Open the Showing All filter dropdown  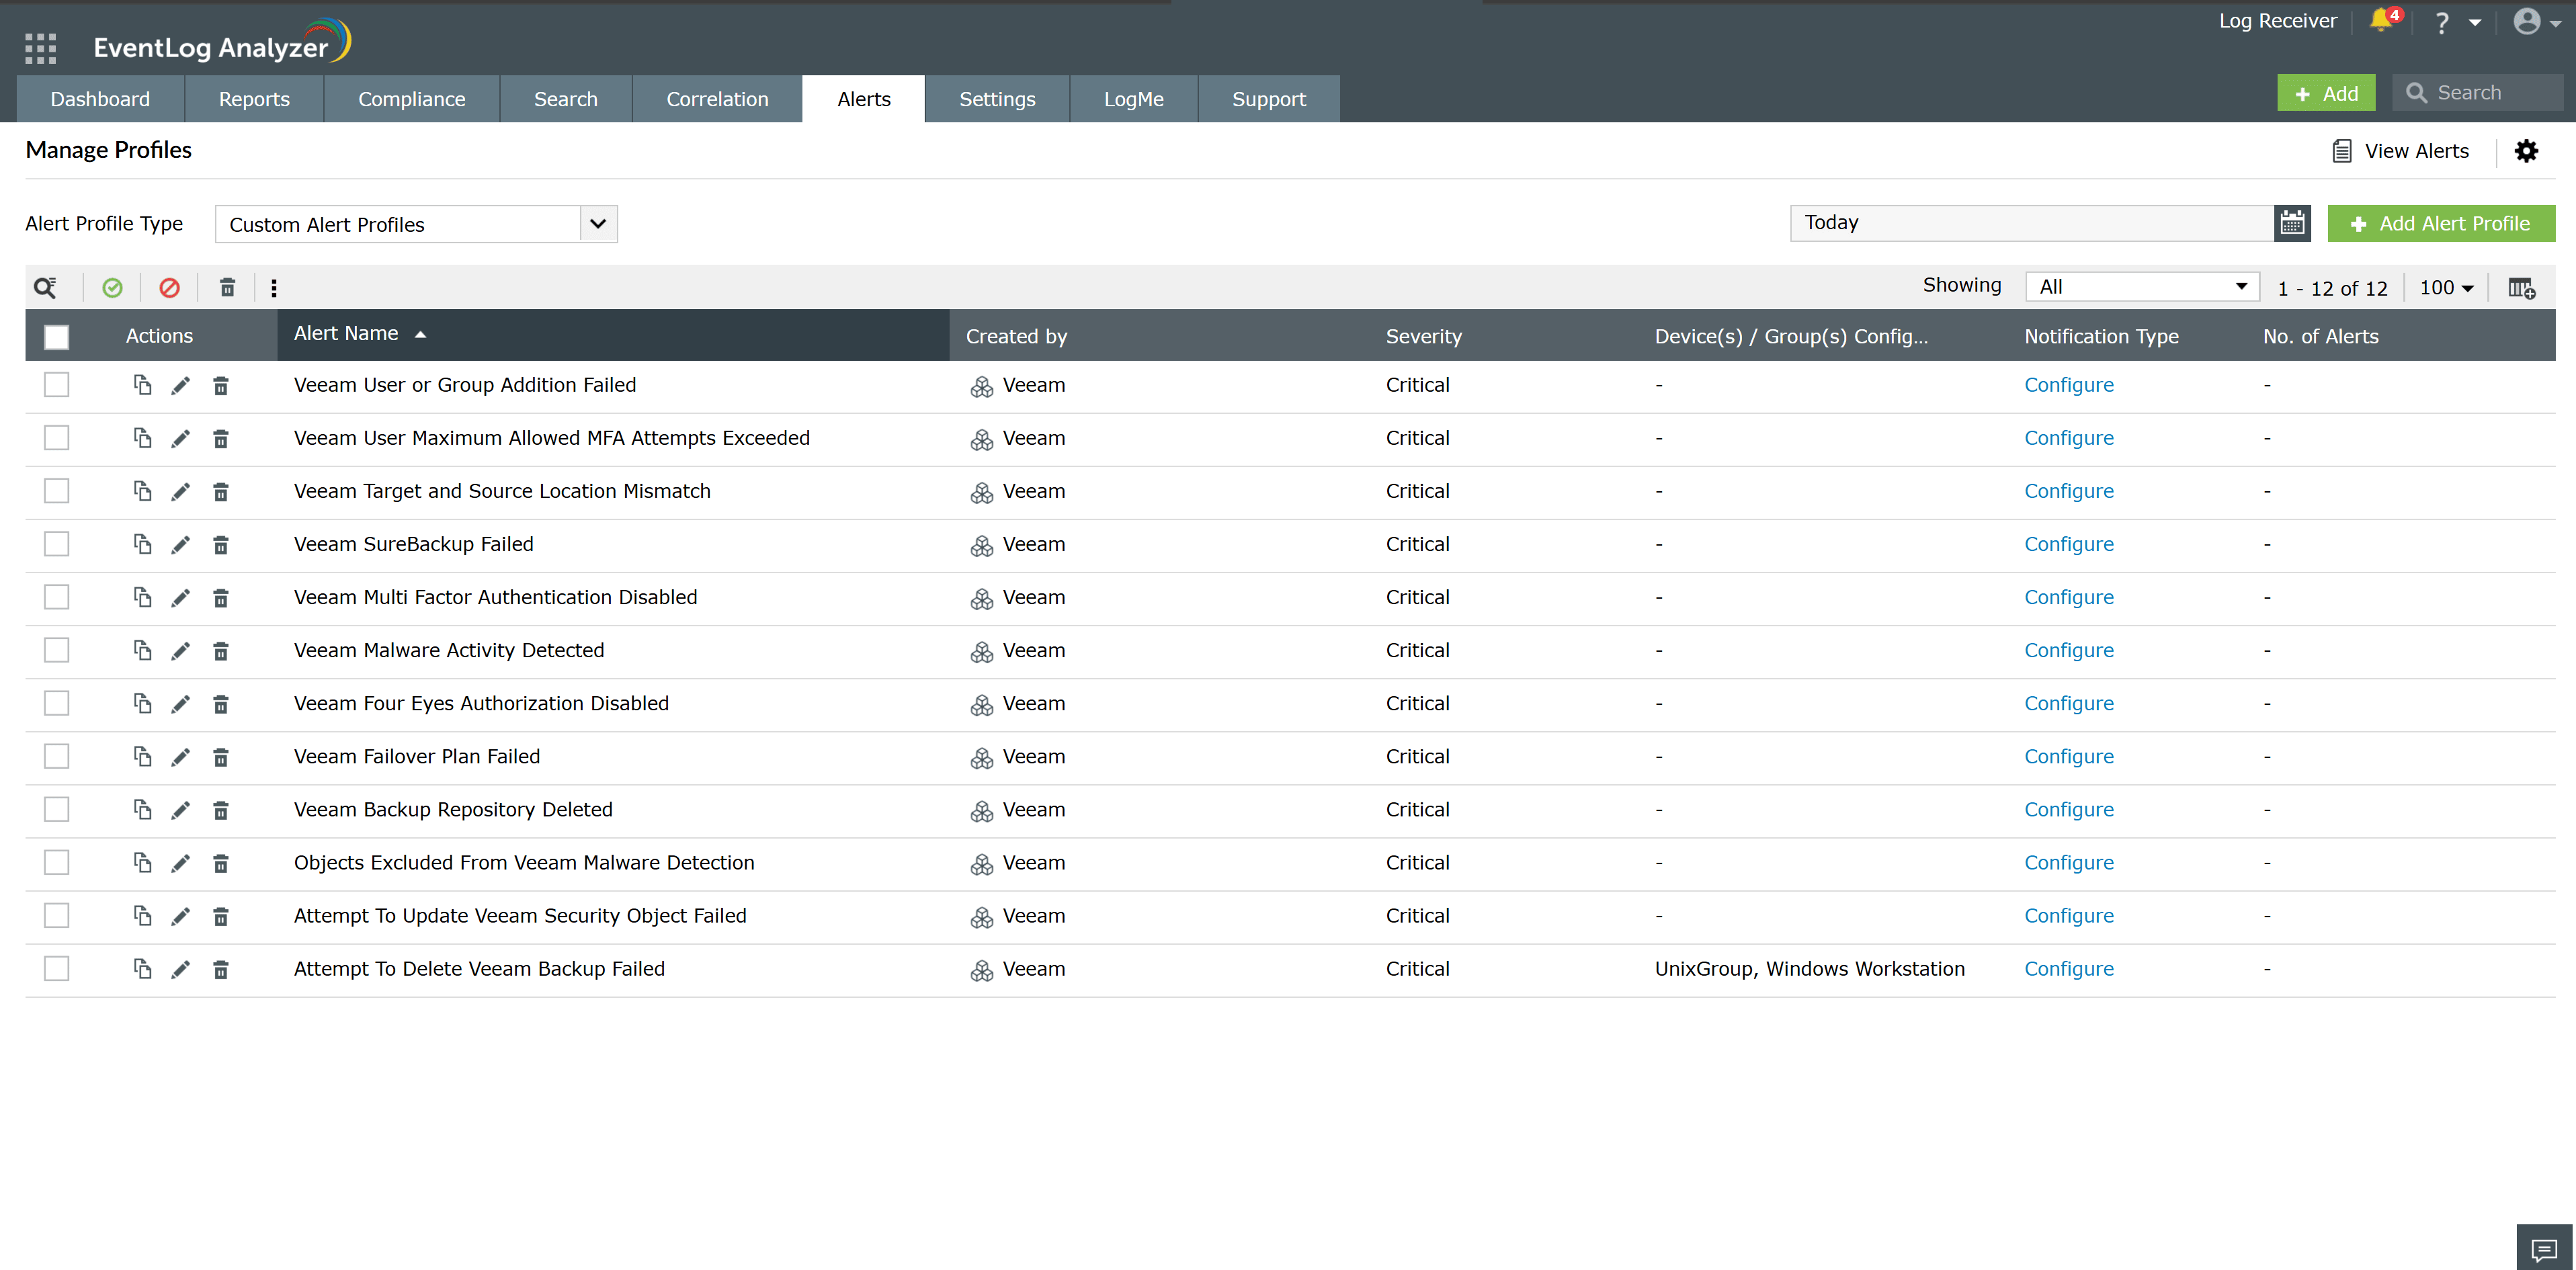(2141, 287)
